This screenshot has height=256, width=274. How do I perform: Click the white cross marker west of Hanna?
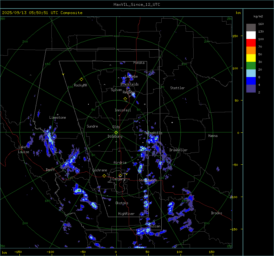pyautogui.click(x=172, y=122)
